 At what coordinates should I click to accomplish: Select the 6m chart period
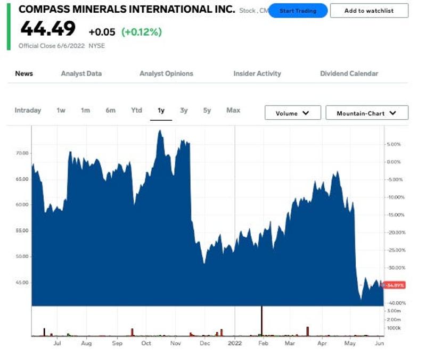click(x=111, y=111)
